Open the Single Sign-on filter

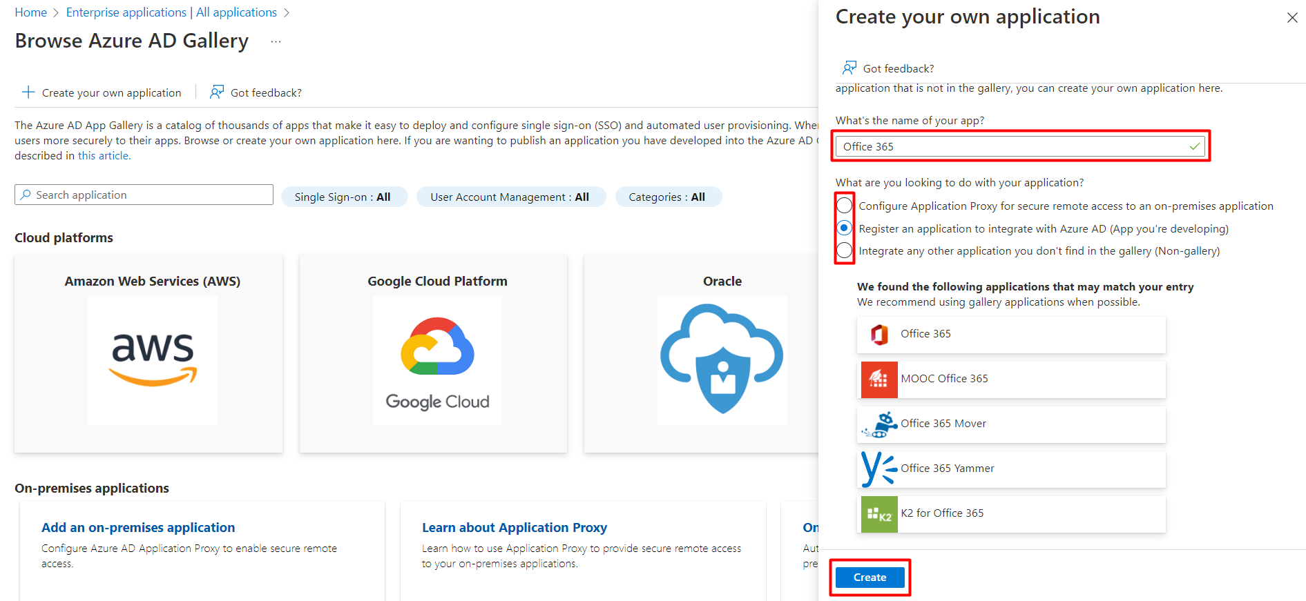[x=344, y=197]
